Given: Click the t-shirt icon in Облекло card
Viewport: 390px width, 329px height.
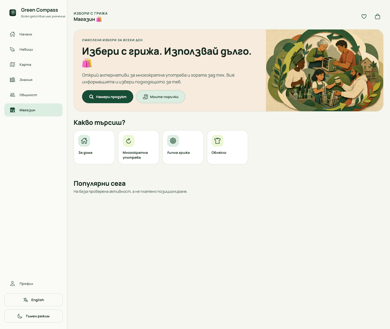Looking at the screenshot, I should click(x=217, y=141).
